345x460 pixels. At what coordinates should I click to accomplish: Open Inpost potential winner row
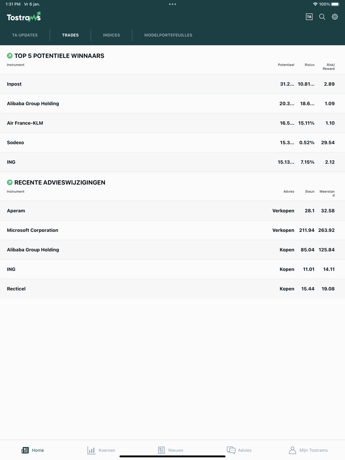click(172, 84)
